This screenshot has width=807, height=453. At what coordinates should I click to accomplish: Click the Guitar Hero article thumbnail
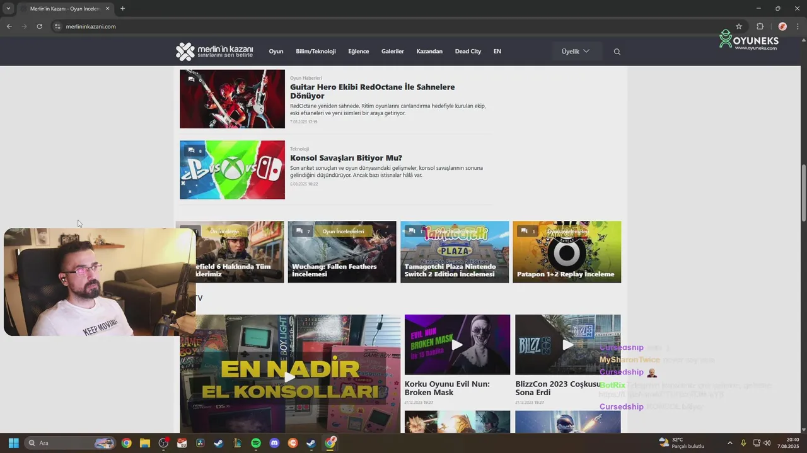[x=232, y=99]
